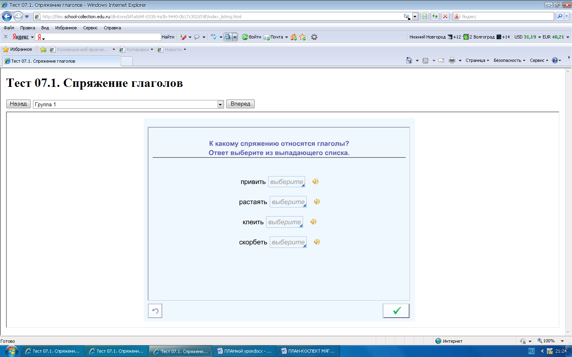This screenshot has width=572, height=357.
Task: Play the audio for клеить
Action: [x=313, y=222]
